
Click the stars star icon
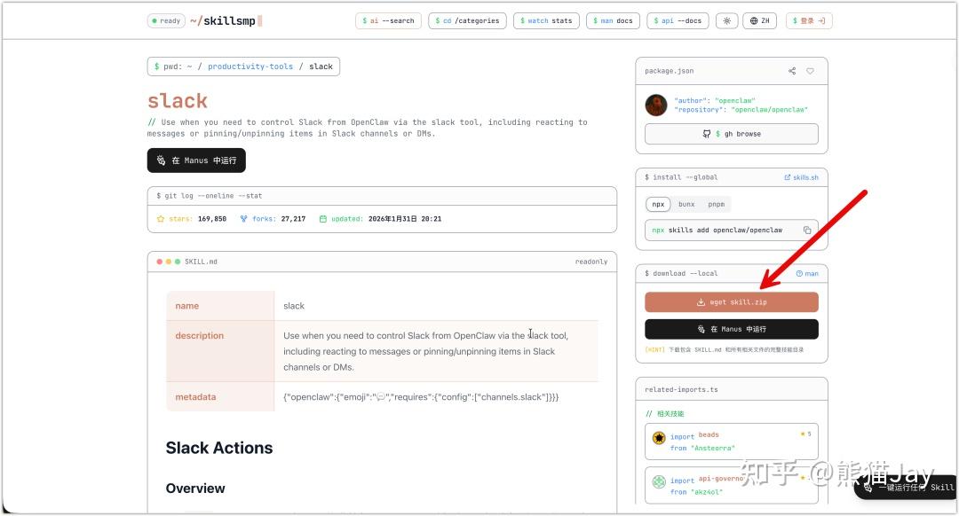point(161,219)
